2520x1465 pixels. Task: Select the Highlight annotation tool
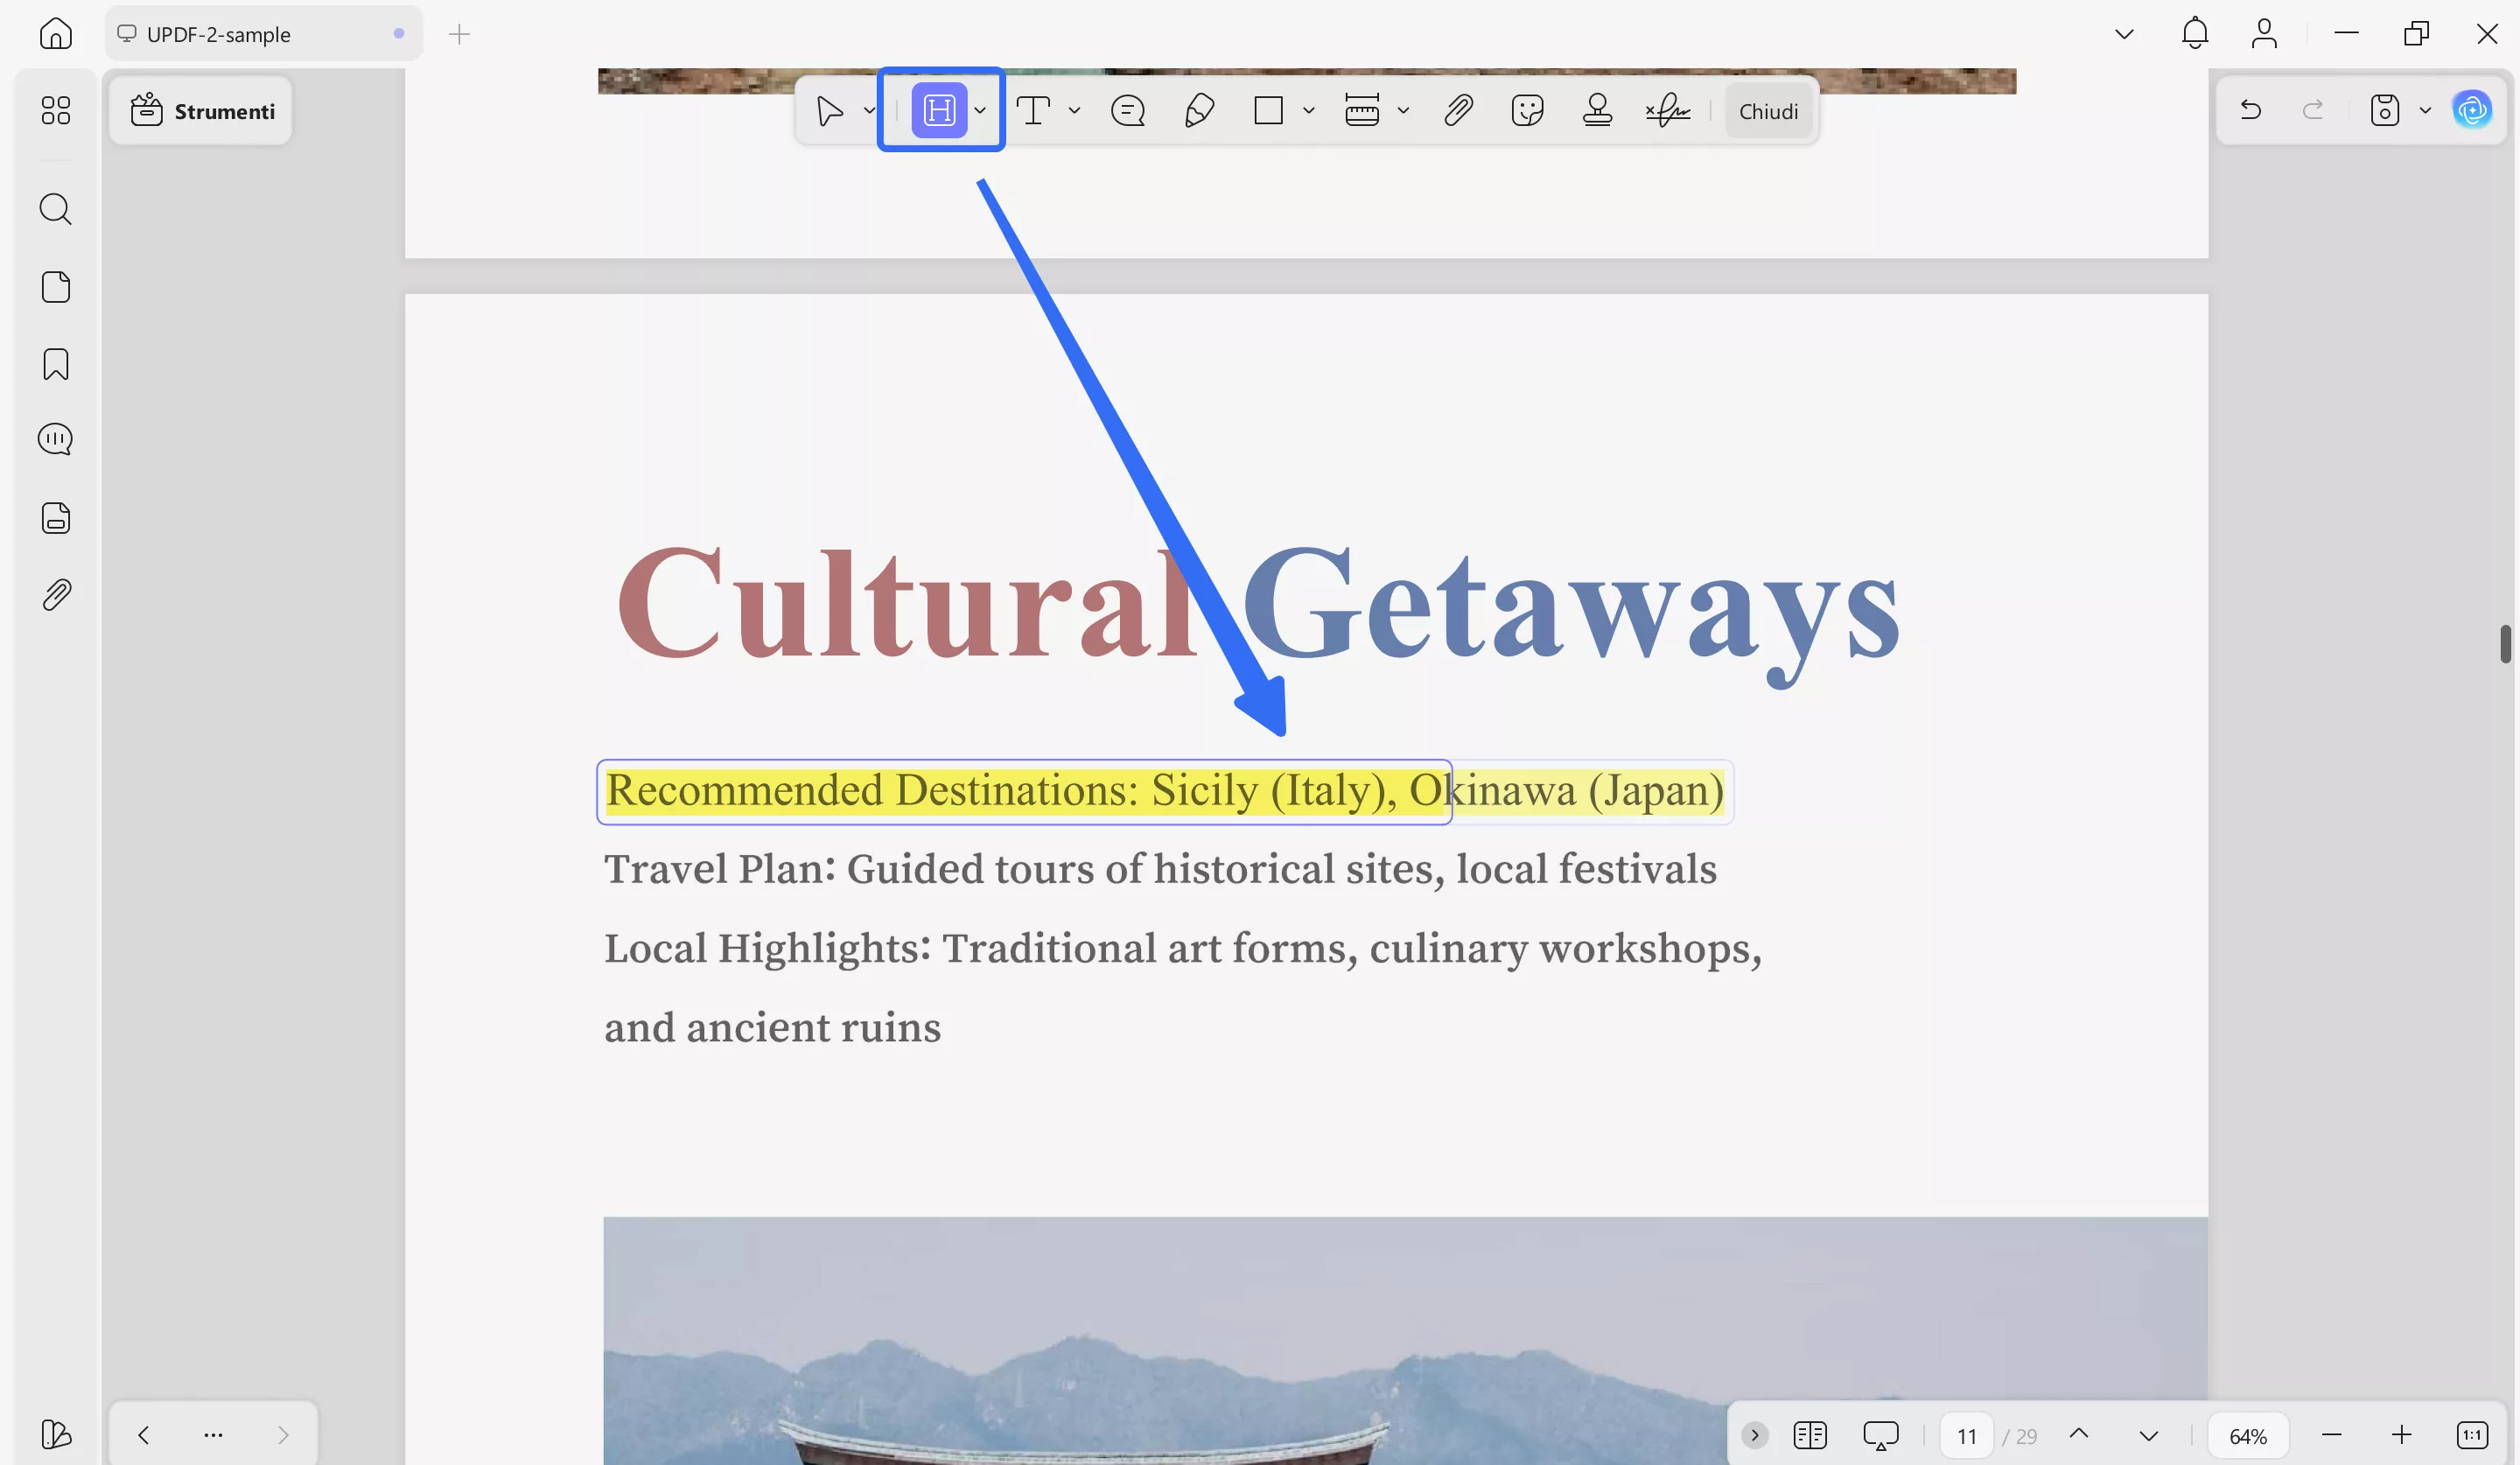pos(938,110)
